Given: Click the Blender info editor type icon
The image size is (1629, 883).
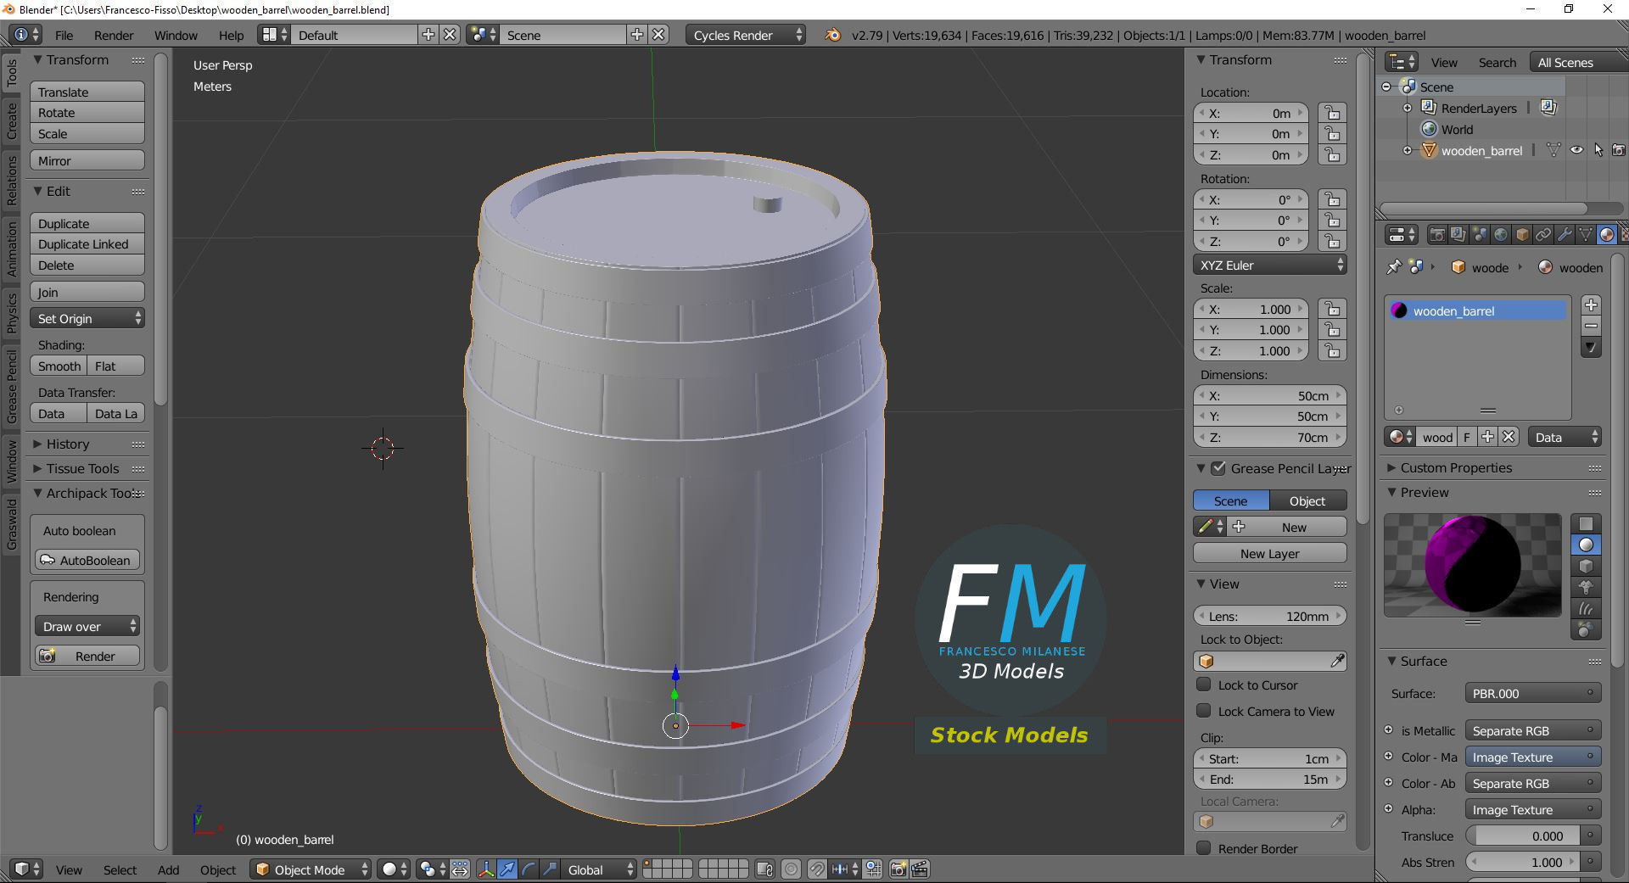Looking at the screenshot, I should tap(25, 35).
